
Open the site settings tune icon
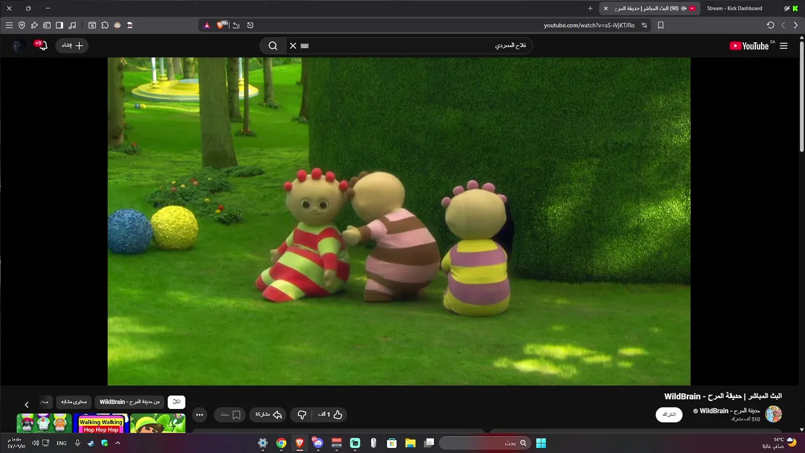[644, 25]
